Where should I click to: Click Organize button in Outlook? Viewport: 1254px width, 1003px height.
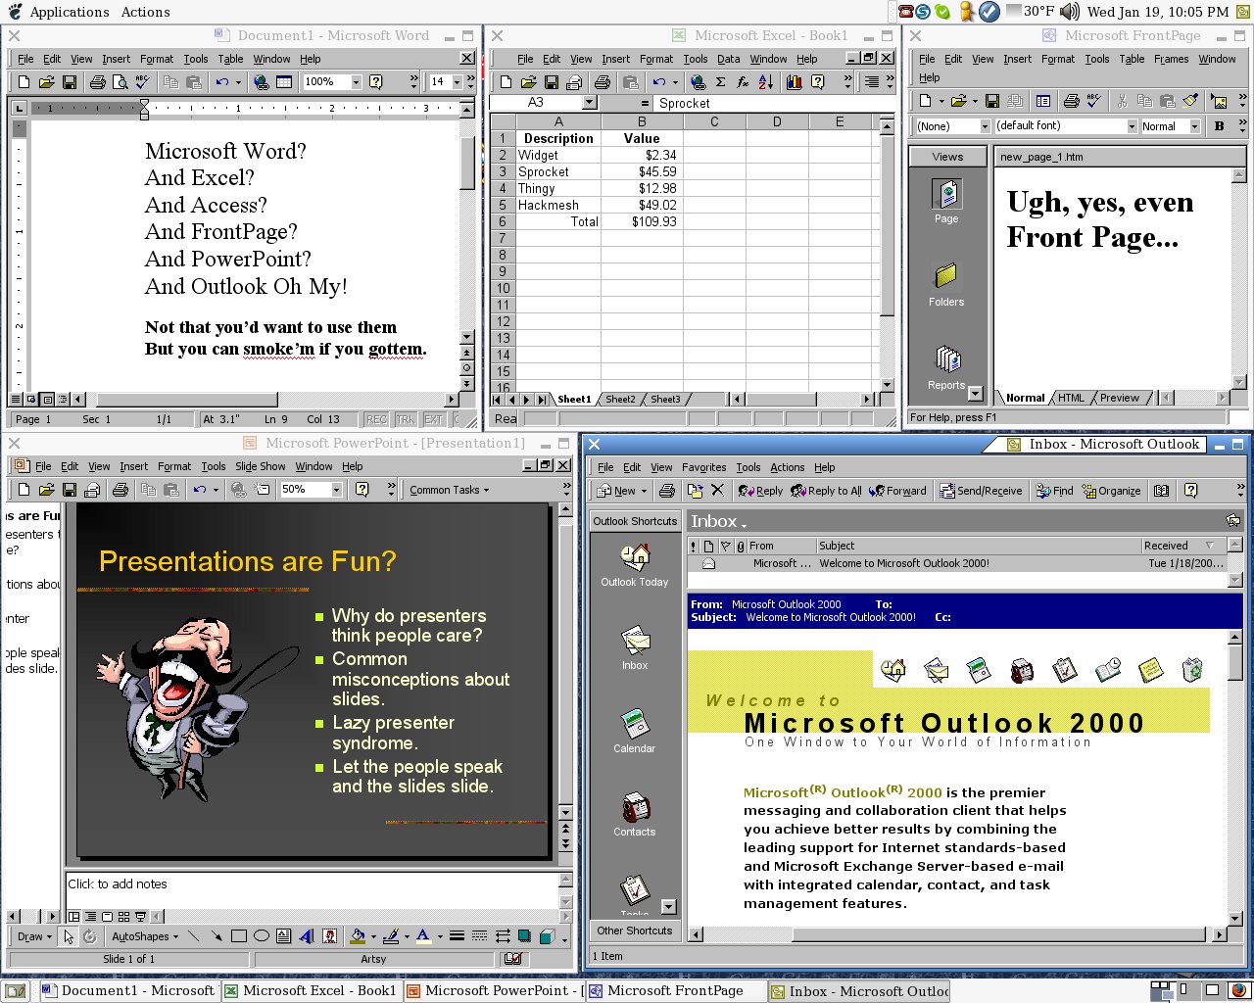coord(1111,491)
